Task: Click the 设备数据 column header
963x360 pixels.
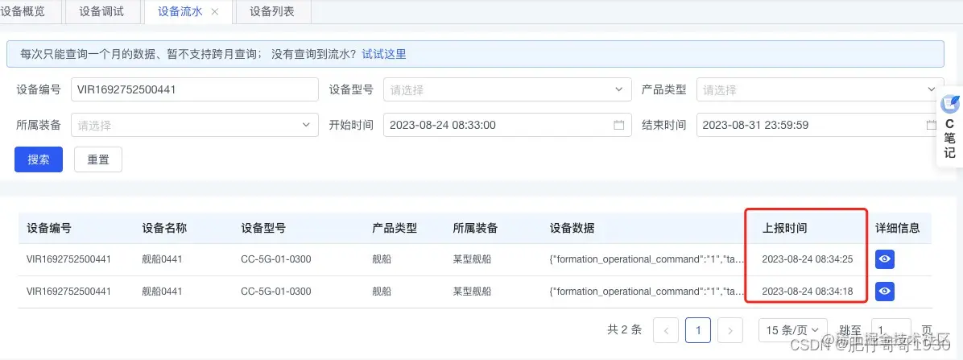Action: 572,228
